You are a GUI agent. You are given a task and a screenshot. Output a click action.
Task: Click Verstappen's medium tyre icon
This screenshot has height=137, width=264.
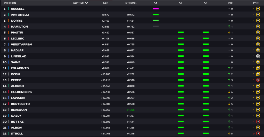tap(258, 44)
